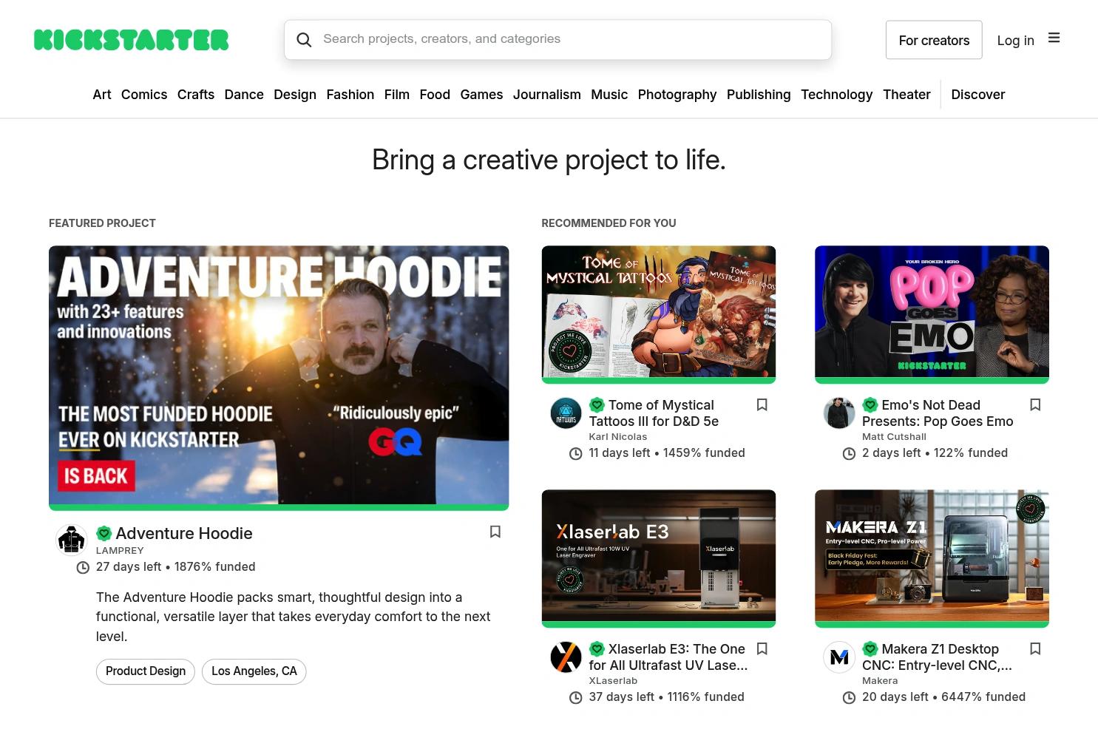Screen dimensions: 1098x732
Task: Select the Technology category
Action: click(837, 95)
